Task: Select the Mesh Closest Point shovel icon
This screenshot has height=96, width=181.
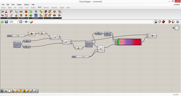Action: click(x=16, y=11)
